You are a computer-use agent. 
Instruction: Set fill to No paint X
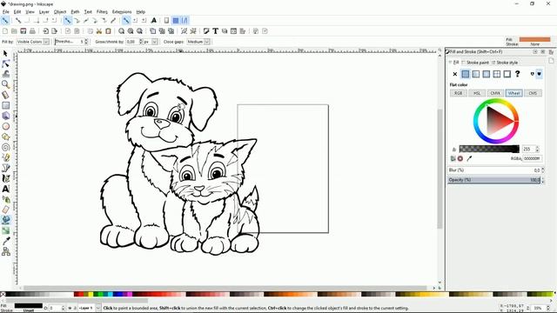tap(454, 74)
